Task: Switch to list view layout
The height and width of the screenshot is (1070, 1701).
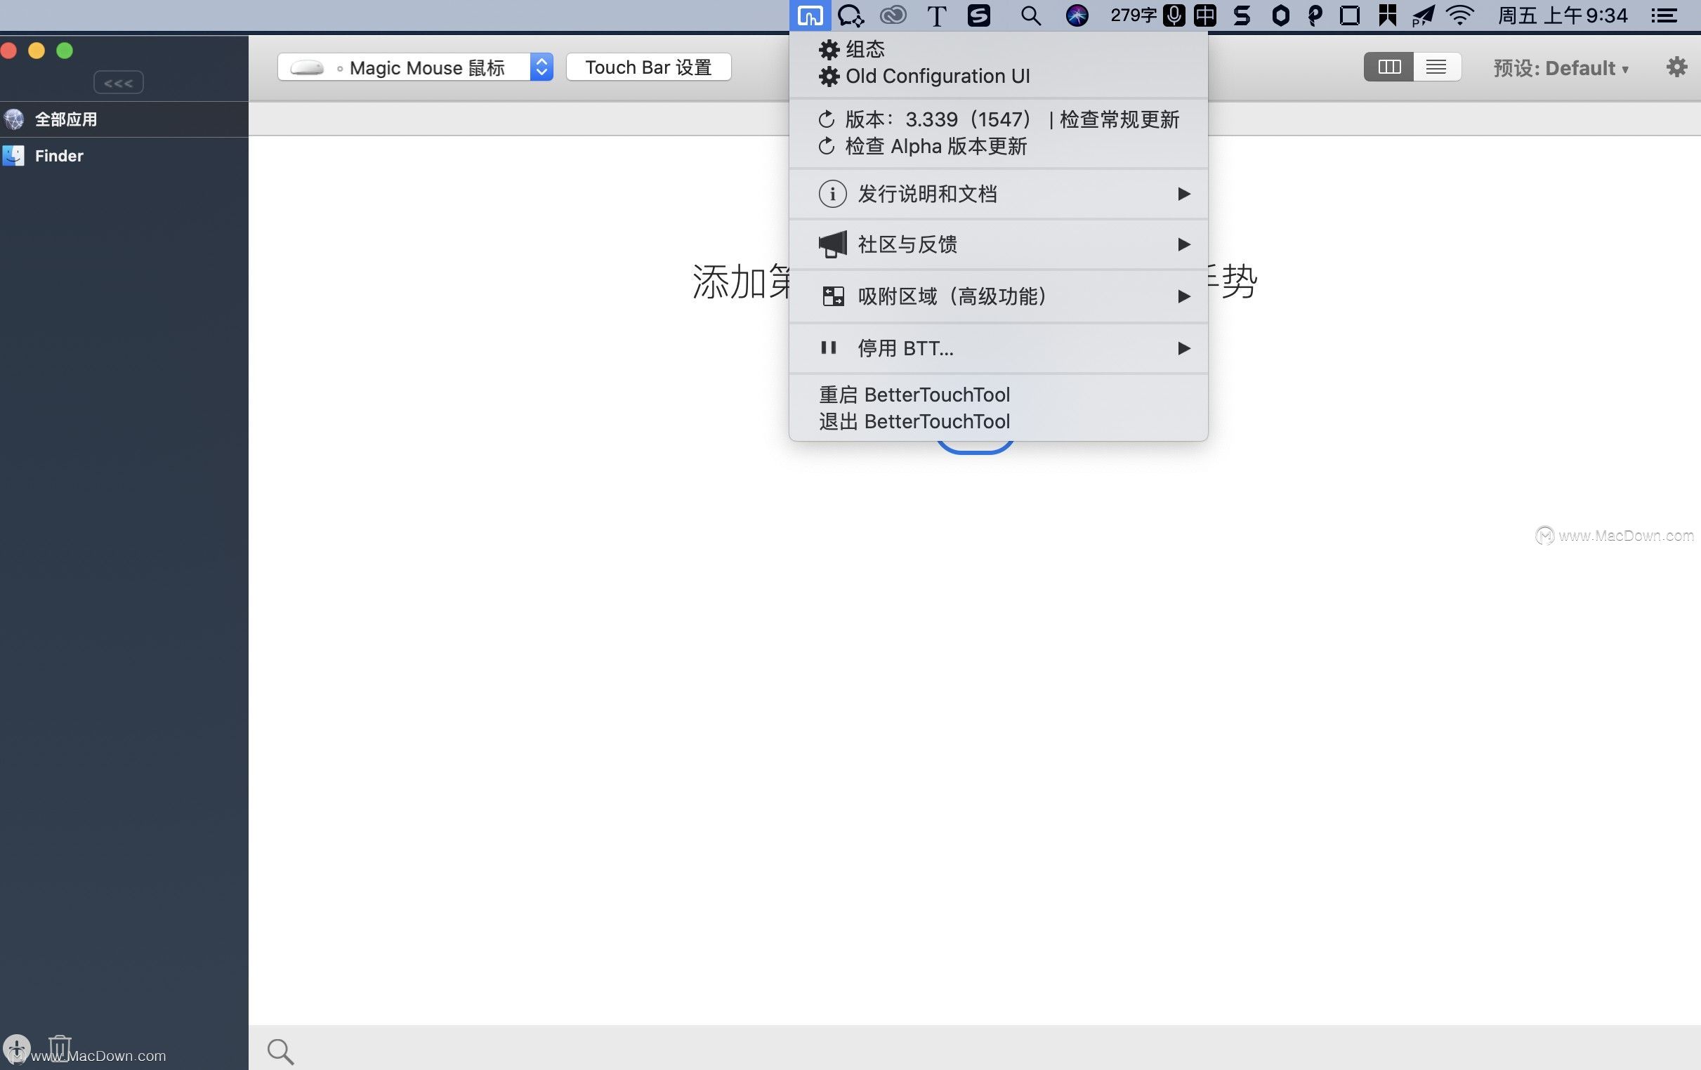Action: click(x=1436, y=67)
